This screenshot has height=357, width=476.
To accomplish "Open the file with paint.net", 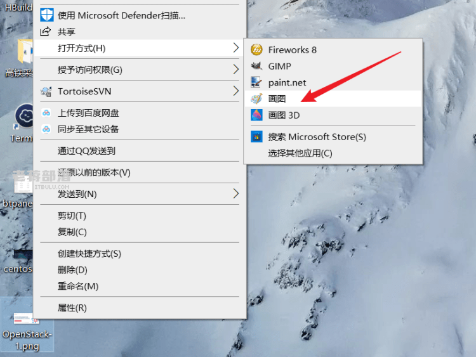I will click(333, 82).
